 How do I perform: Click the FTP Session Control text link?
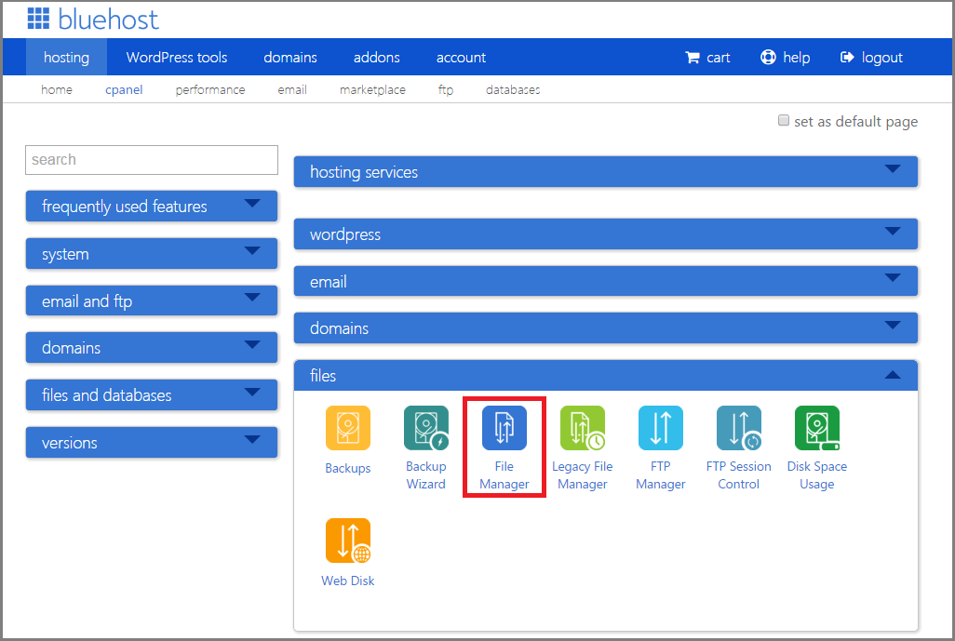[x=739, y=474]
